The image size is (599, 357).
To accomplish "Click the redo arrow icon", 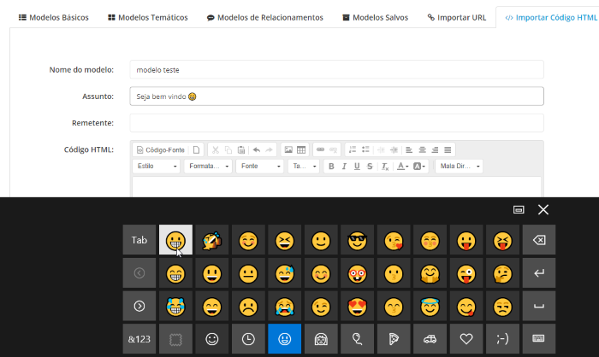I will pos(270,150).
